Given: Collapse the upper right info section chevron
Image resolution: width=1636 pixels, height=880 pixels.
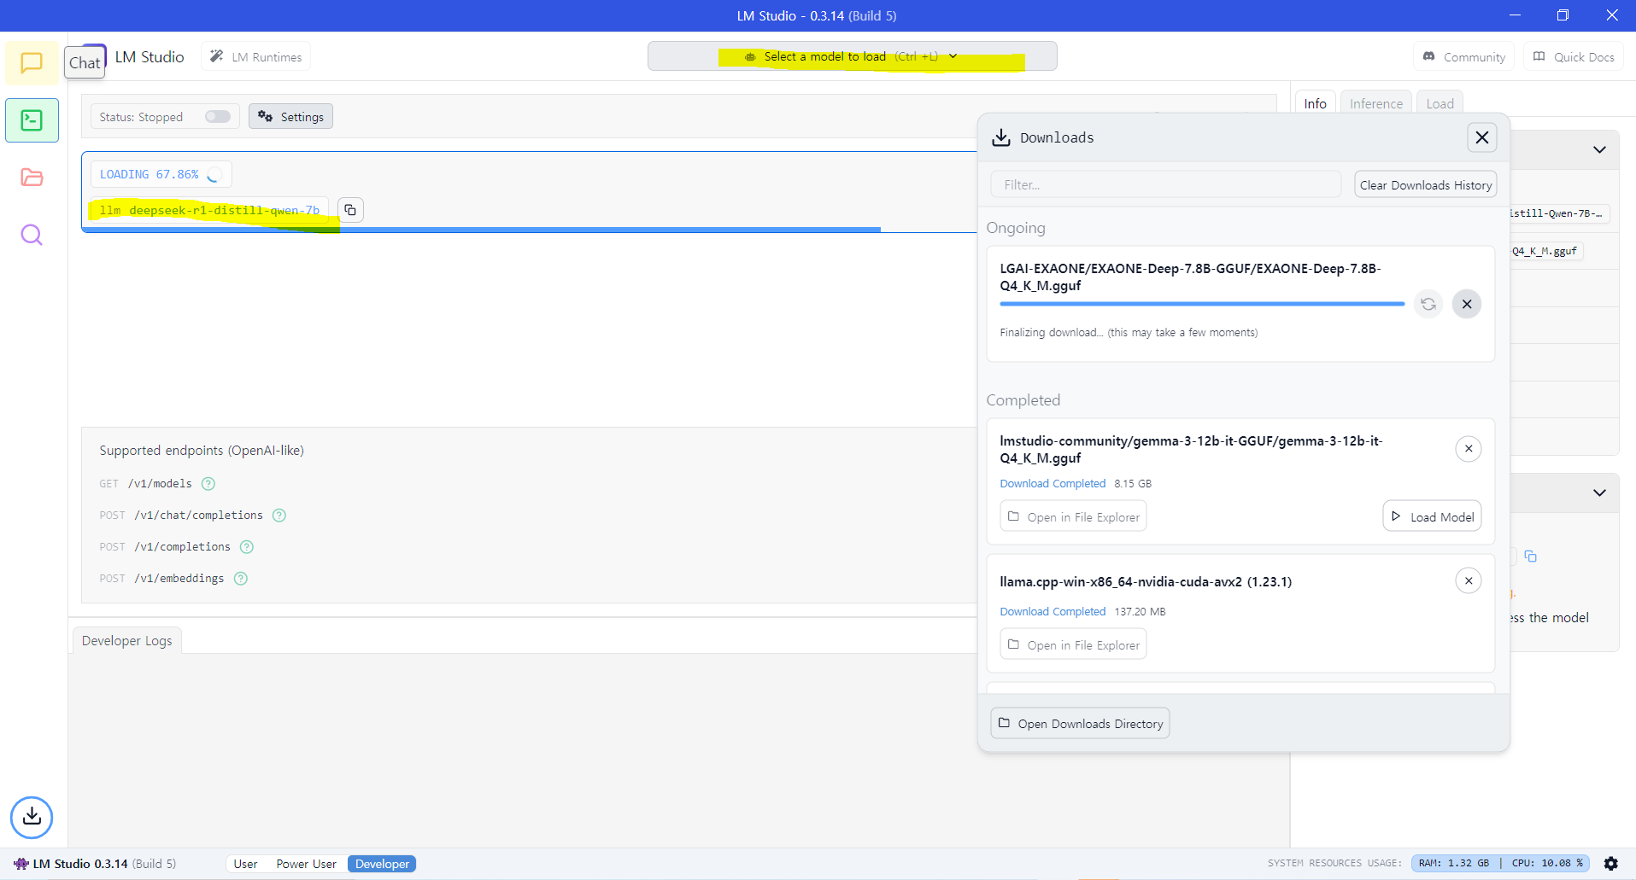Looking at the screenshot, I should click(x=1599, y=150).
